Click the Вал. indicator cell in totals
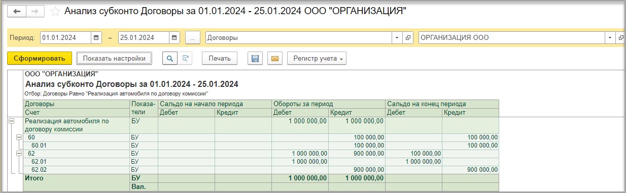 tap(144, 186)
